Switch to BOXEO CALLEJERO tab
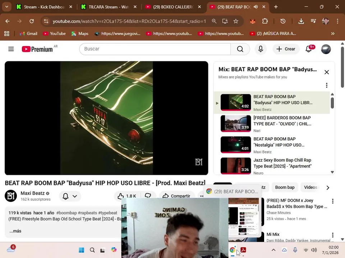Screen dimensions: 345x258 (x=173, y=7)
